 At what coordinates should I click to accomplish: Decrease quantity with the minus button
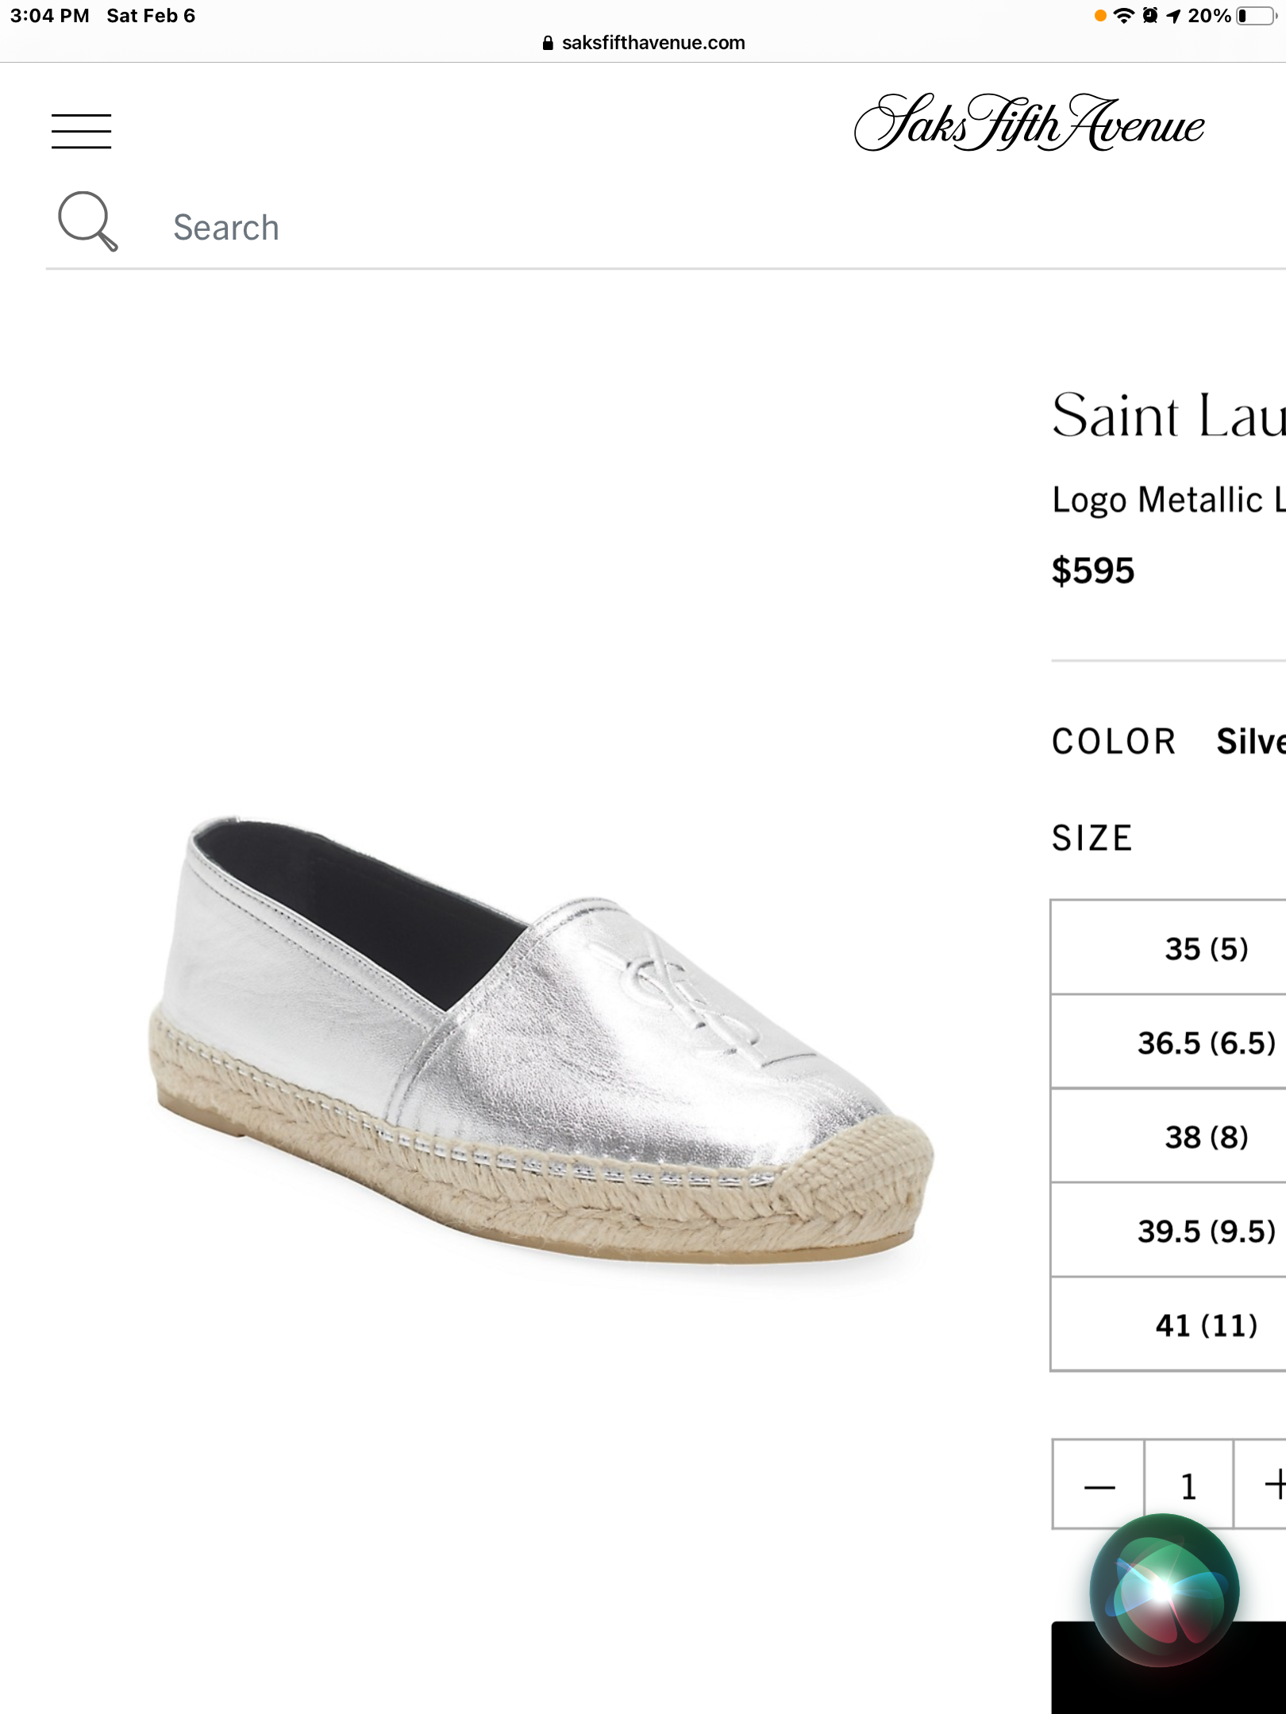(1099, 1485)
